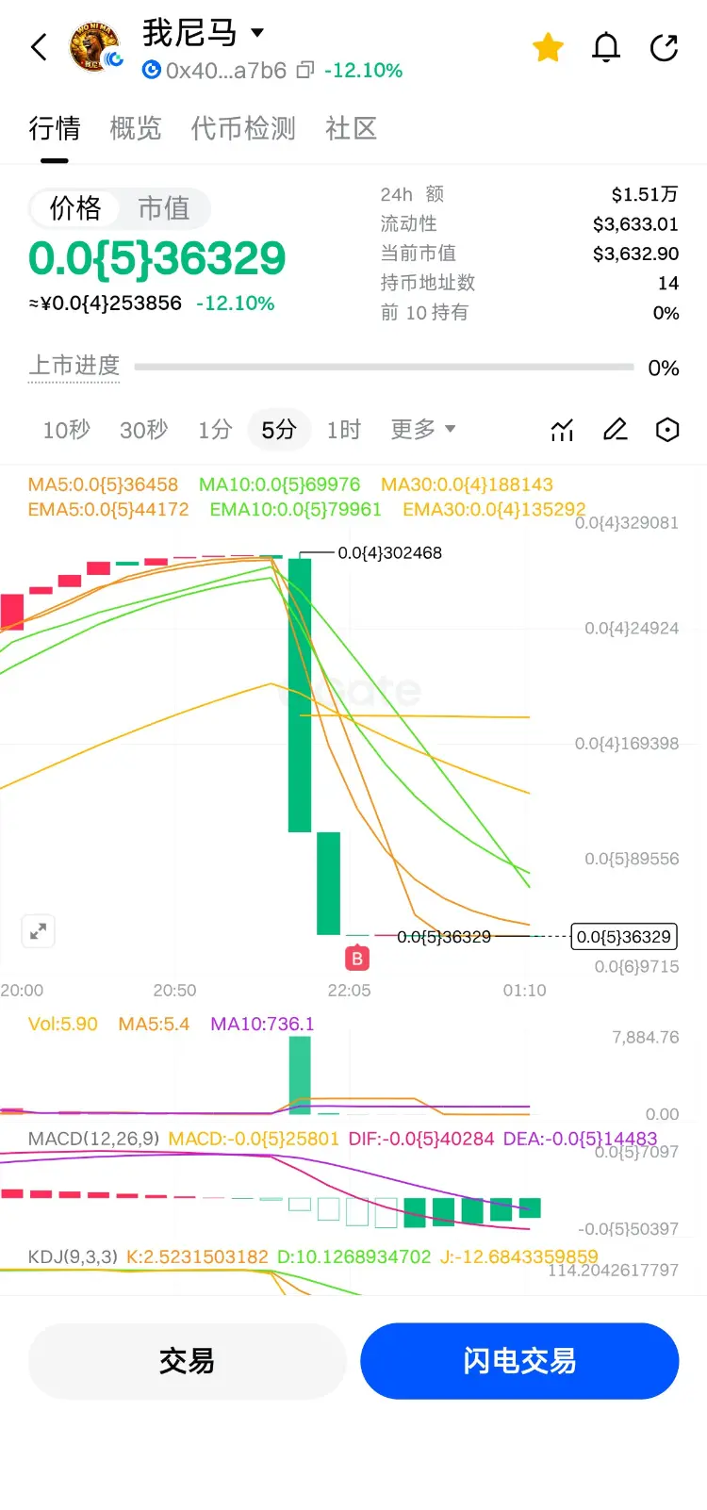
Task: Select the 5分 interval
Action: point(279,430)
